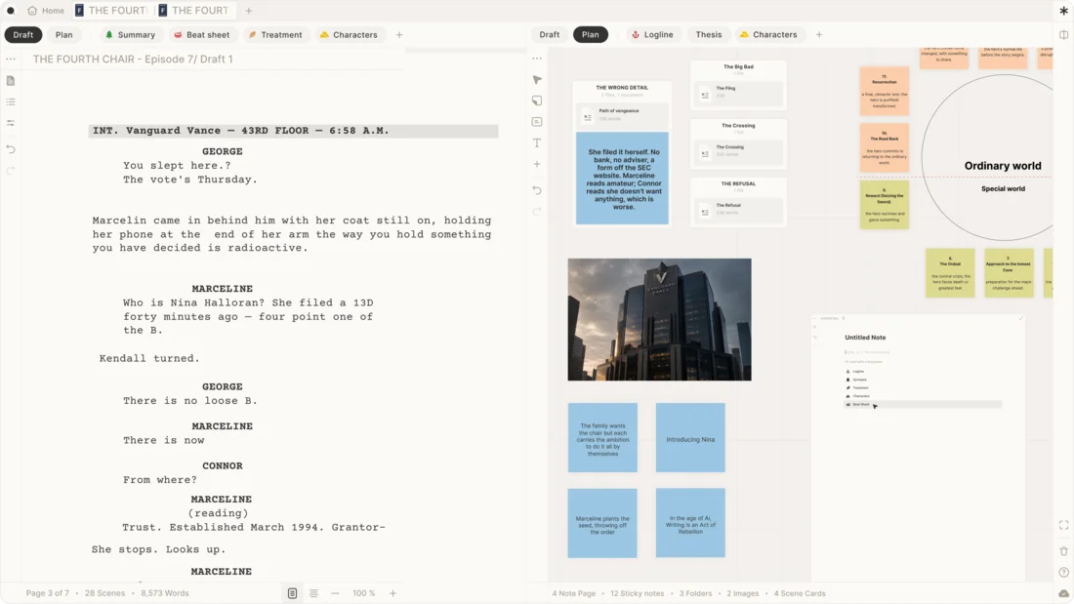Viewport: 1074px width, 604px height.
Task: Enter fullscreen with the frame icon
Action: 1063,525
